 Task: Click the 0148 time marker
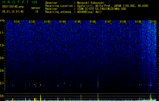pyautogui.click(x=123, y=22)
